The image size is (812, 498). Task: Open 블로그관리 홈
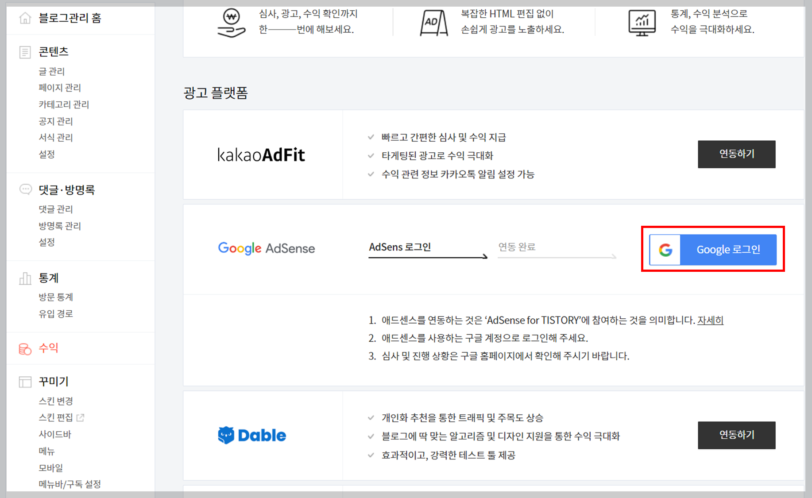(70, 18)
